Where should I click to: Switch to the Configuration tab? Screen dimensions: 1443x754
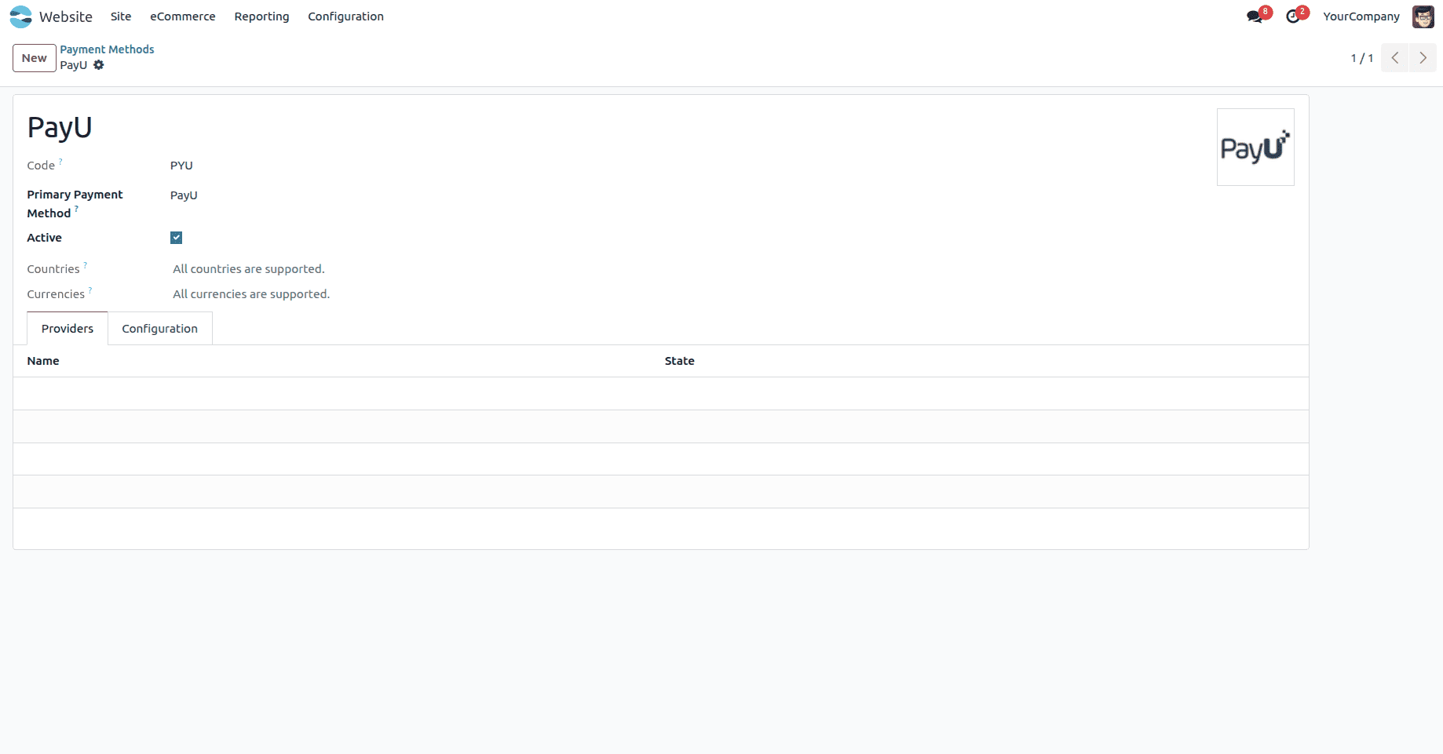[159, 328]
